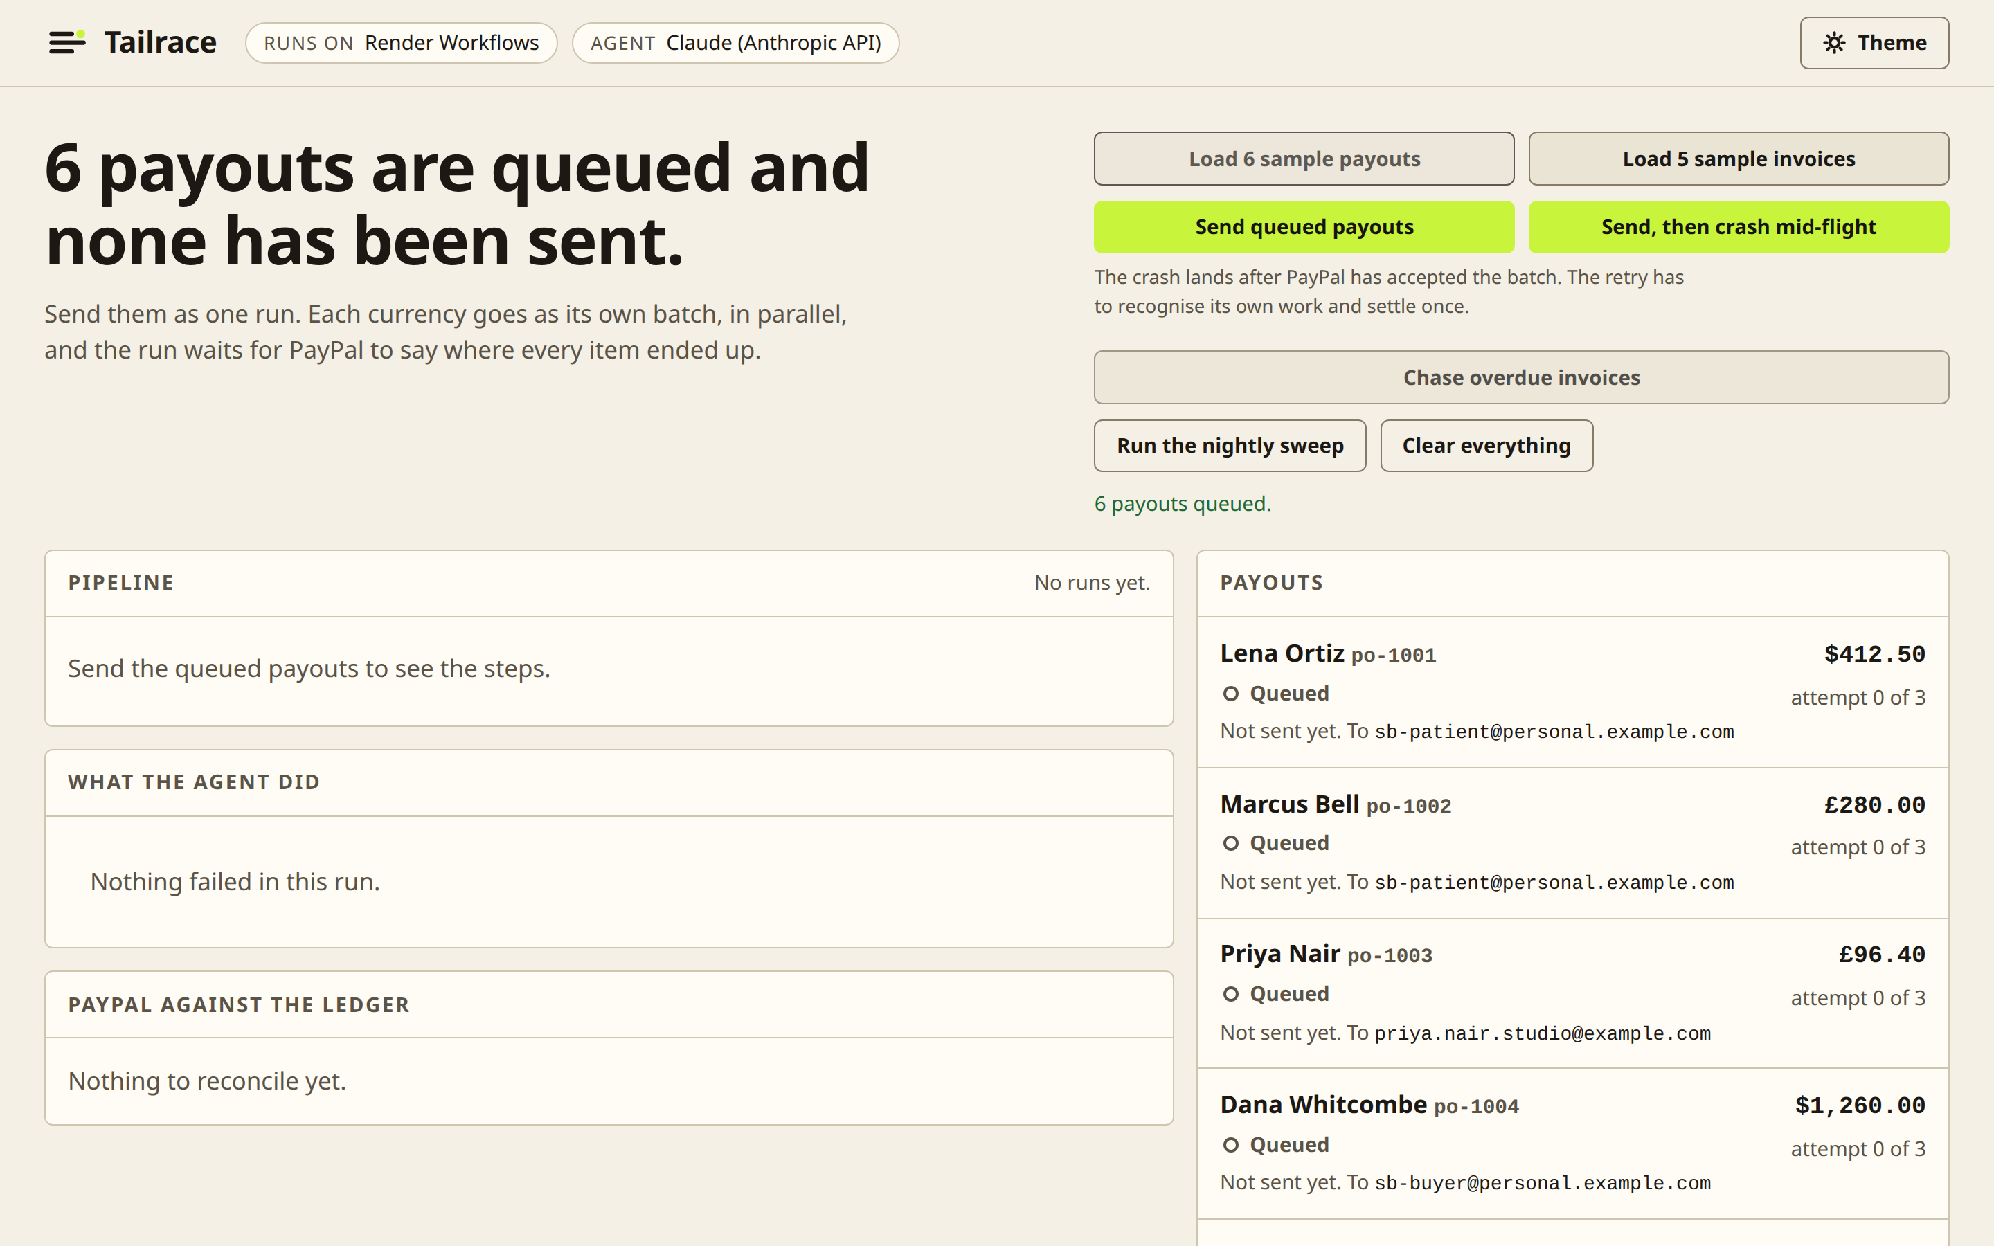Send queued payouts now
The width and height of the screenshot is (1994, 1246).
(1304, 226)
